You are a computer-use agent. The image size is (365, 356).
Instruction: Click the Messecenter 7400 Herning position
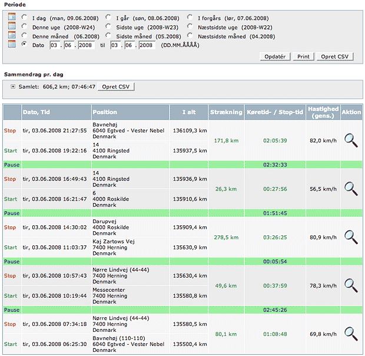click(x=110, y=296)
